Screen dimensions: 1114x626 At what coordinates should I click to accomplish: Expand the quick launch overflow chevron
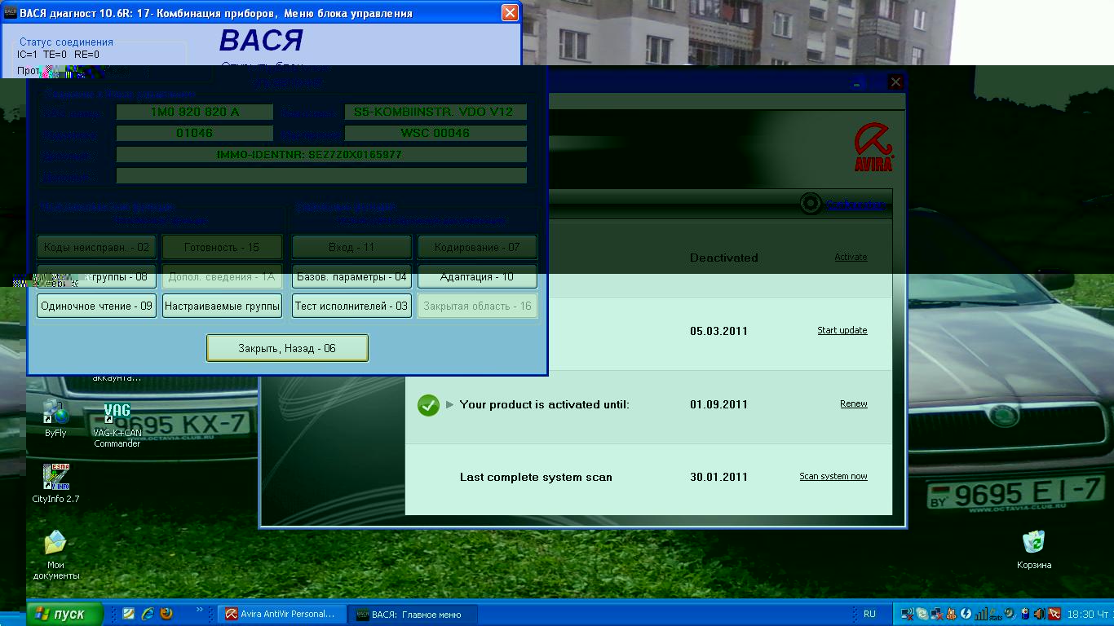click(200, 610)
